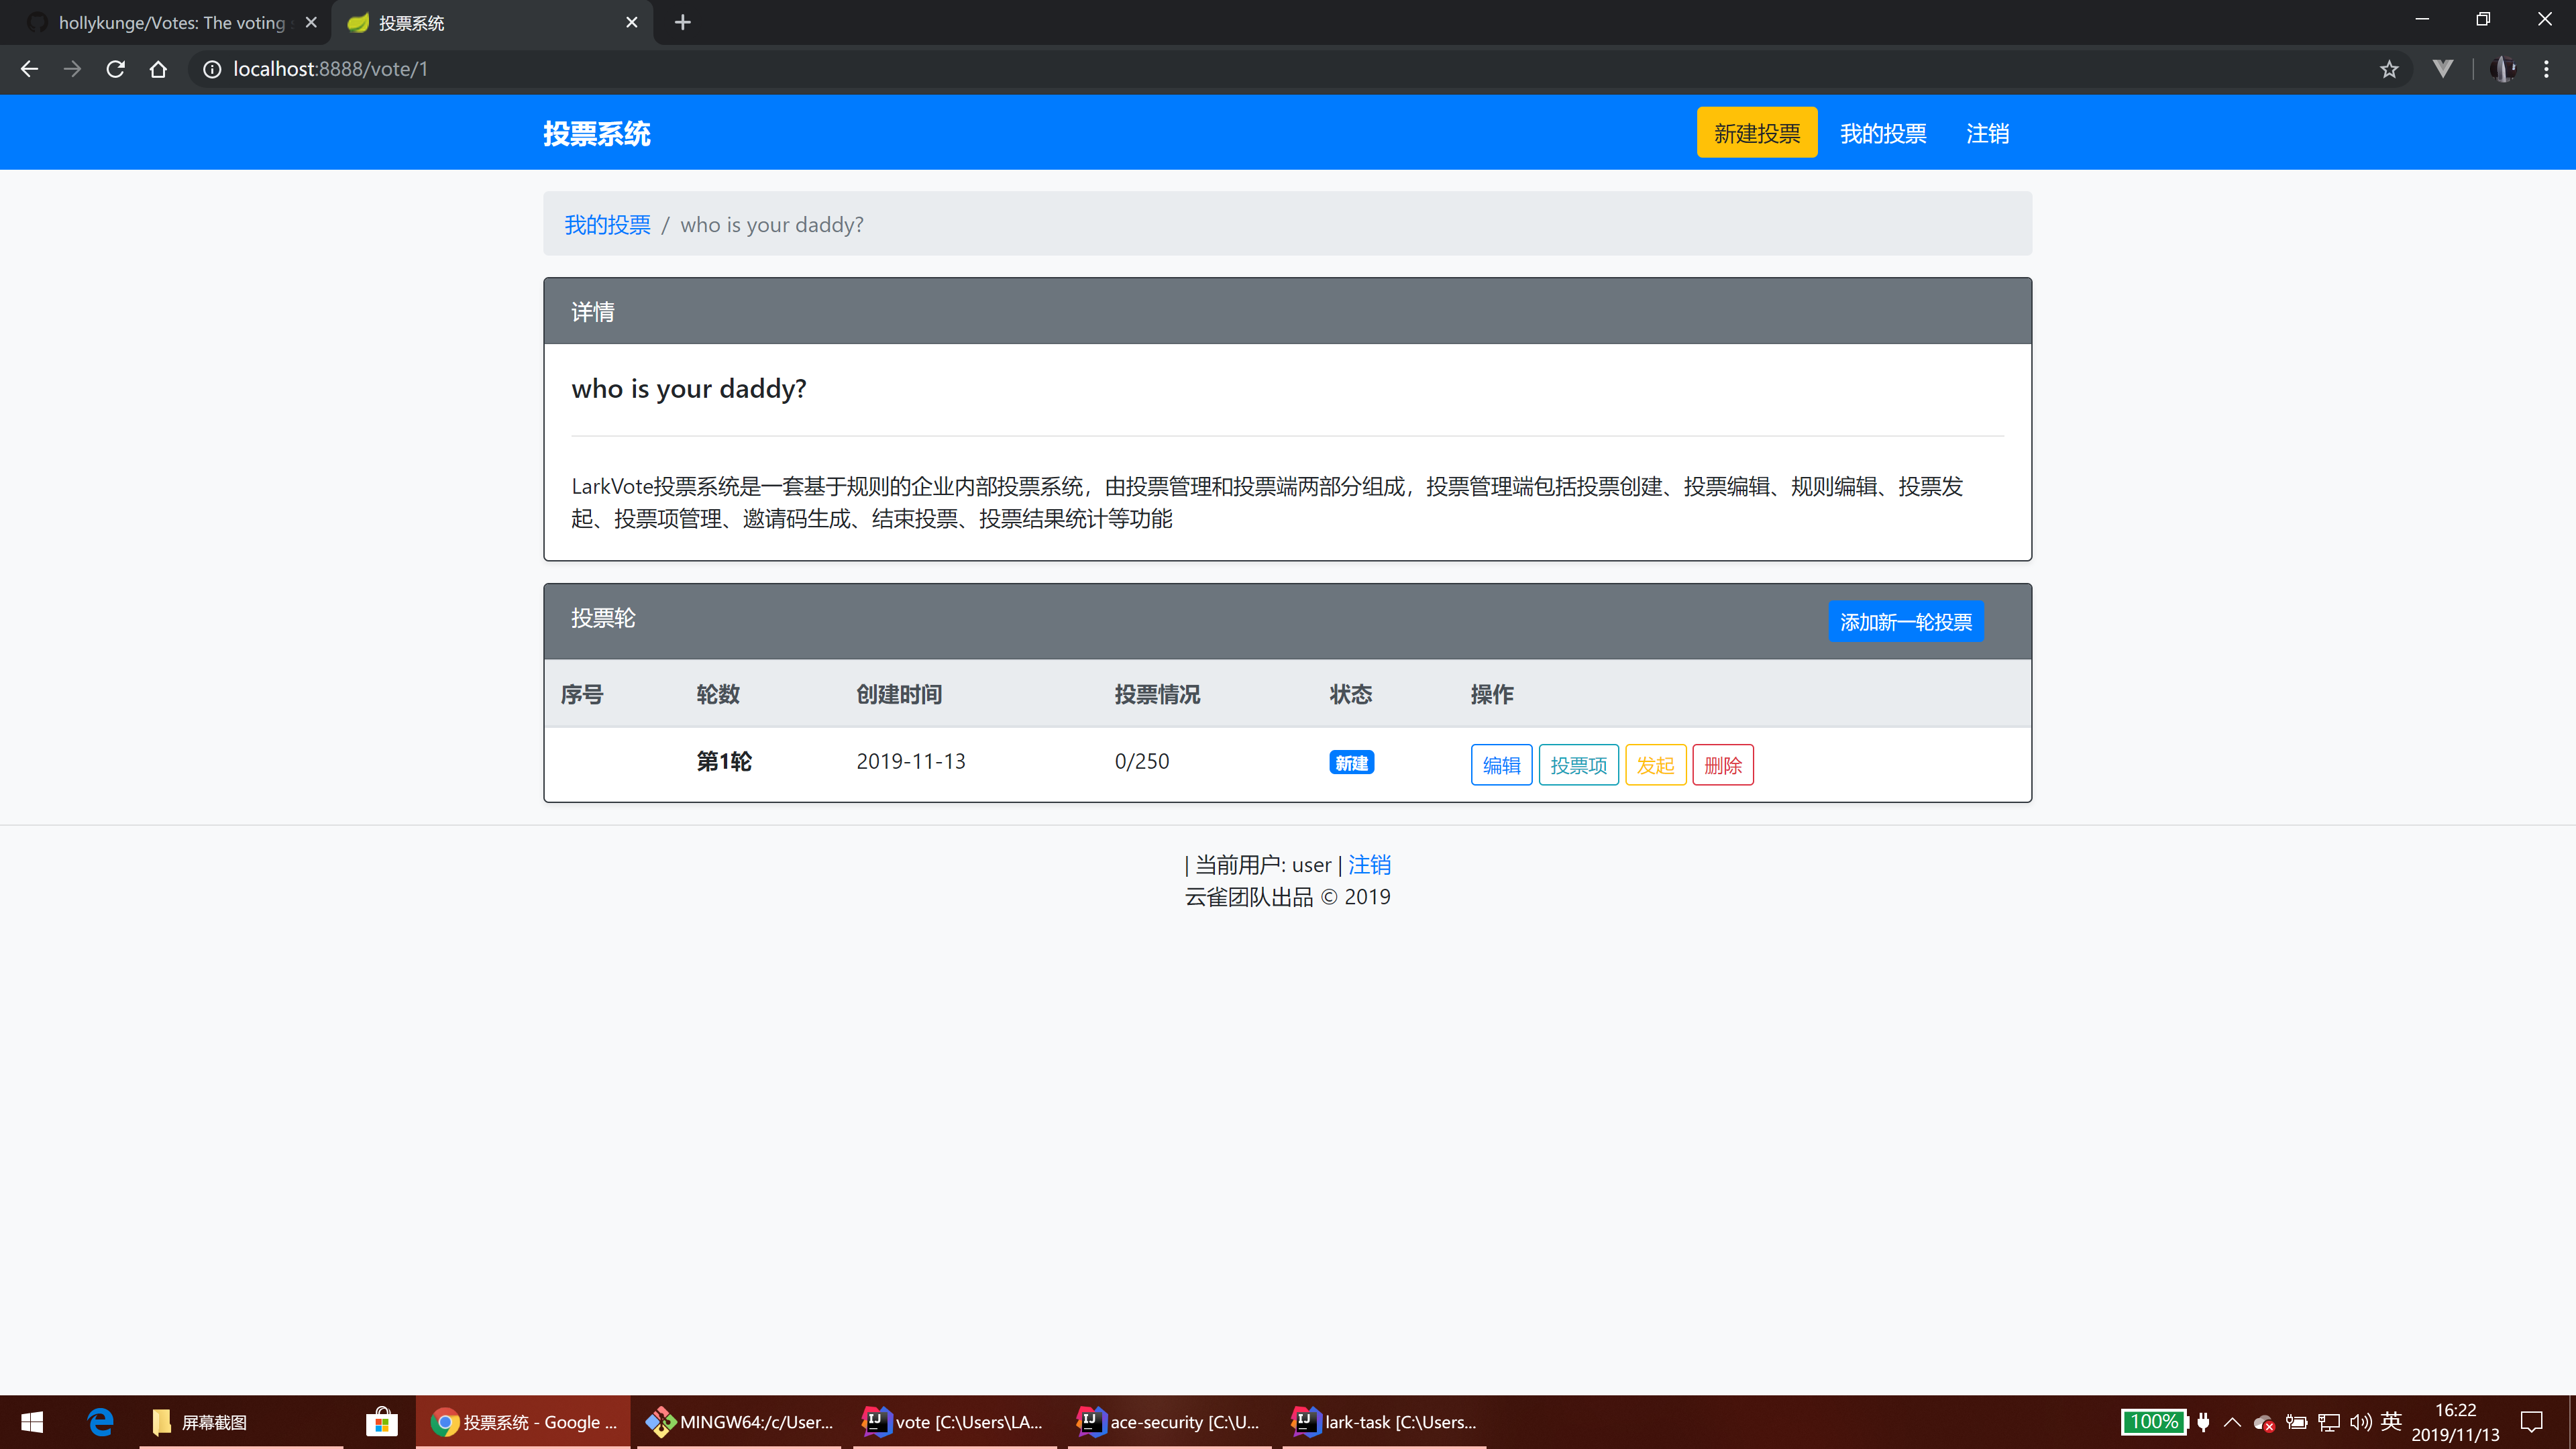This screenshot has height=1449, width=2576.
Task: Open 投票项 for 第1轮
Action: pyautogui.click(x=1578, y=765)
